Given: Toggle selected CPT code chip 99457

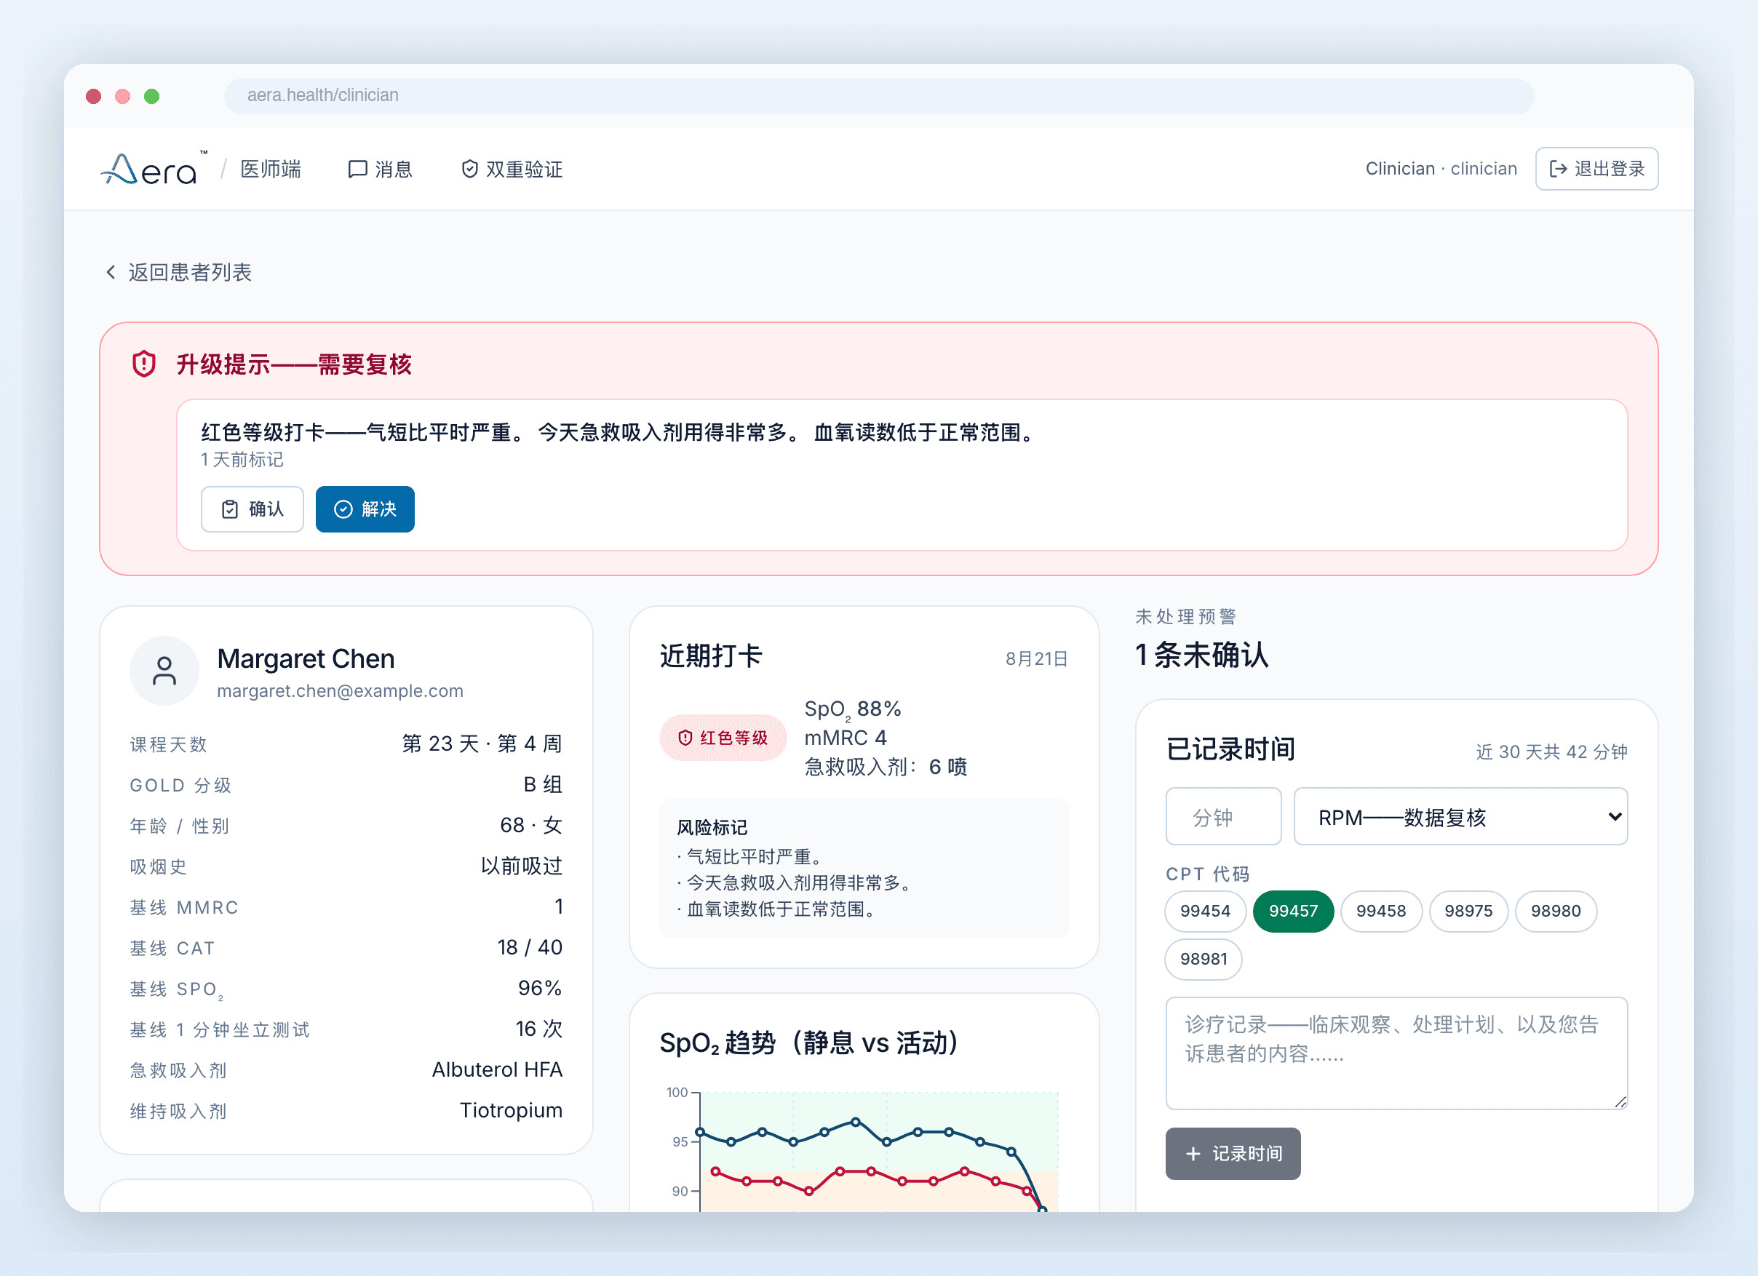Looking at the screenshot, I should pyautogui.click(x=1293, y=911).
